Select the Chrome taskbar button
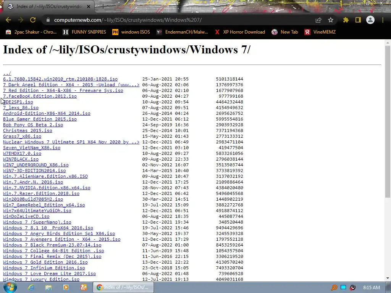Screen dimensions: 391x293 click(123, 287)
